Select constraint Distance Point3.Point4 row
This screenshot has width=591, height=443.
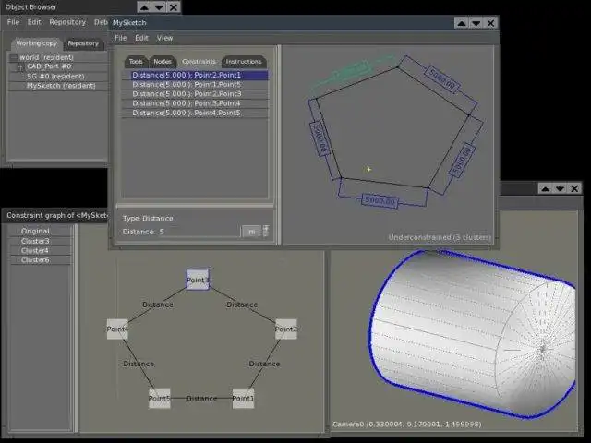pos(187,103)
